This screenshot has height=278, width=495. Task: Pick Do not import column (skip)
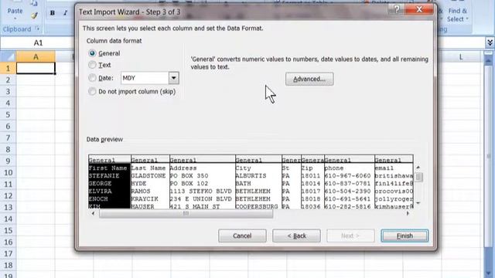click(x=92, y=91)
